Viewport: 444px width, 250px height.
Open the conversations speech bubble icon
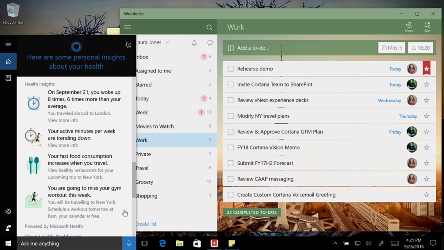pos(210,43)
